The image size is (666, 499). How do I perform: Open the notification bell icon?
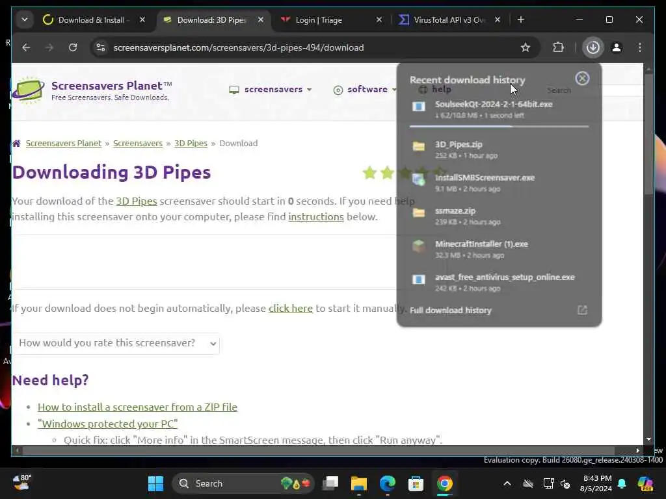tap(622, 483)
